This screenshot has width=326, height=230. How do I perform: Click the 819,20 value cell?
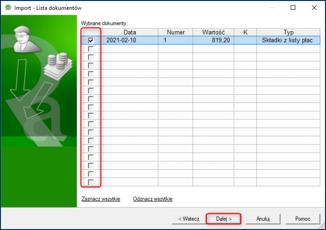click(213, 40)
